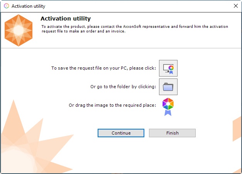The width and height of the screenshot is (242, 174).
Task: Click the 'Or go to the folder' label
Action: (123, 87)
